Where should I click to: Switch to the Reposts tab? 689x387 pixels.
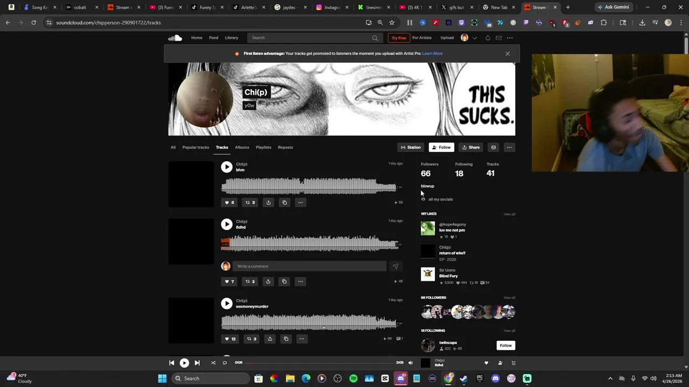pos(285,147)
